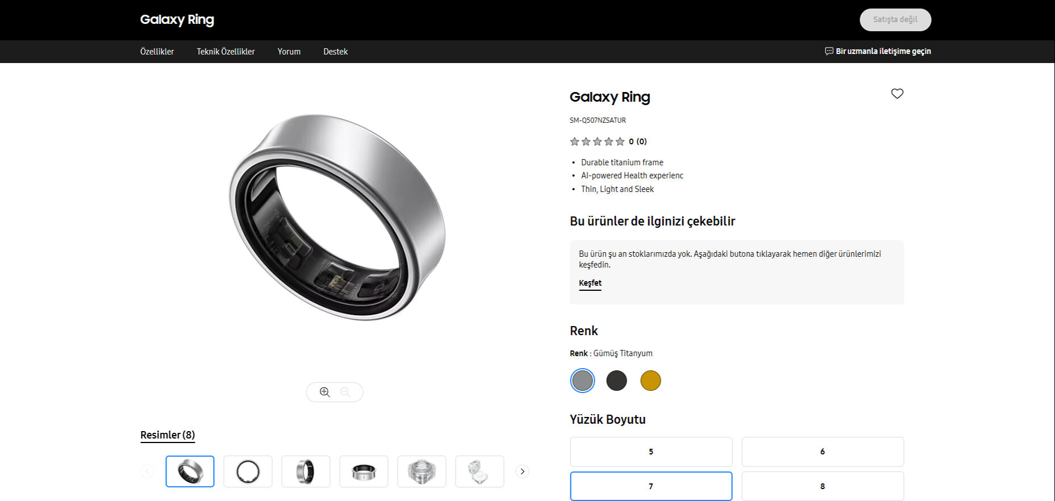Image resolution: width=1055 pixels, height=501 pixels.
Task: Click the Satışta değil button
Action: (895, 19)
